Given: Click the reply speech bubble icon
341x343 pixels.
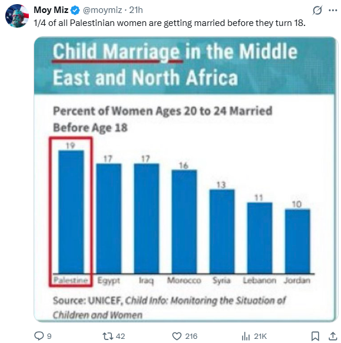Looking at the screenshot, I should coord(39,336).
